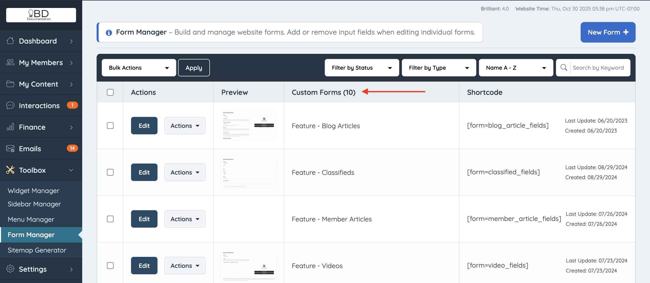
Task: Open the Bulk Actions dropdown
Action: pos(139,68)
